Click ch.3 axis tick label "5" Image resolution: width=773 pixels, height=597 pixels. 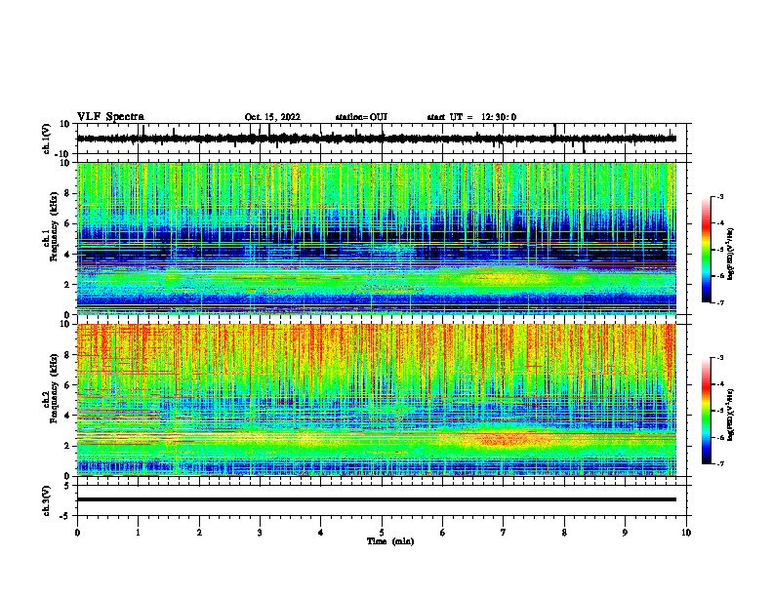[67, 486]
